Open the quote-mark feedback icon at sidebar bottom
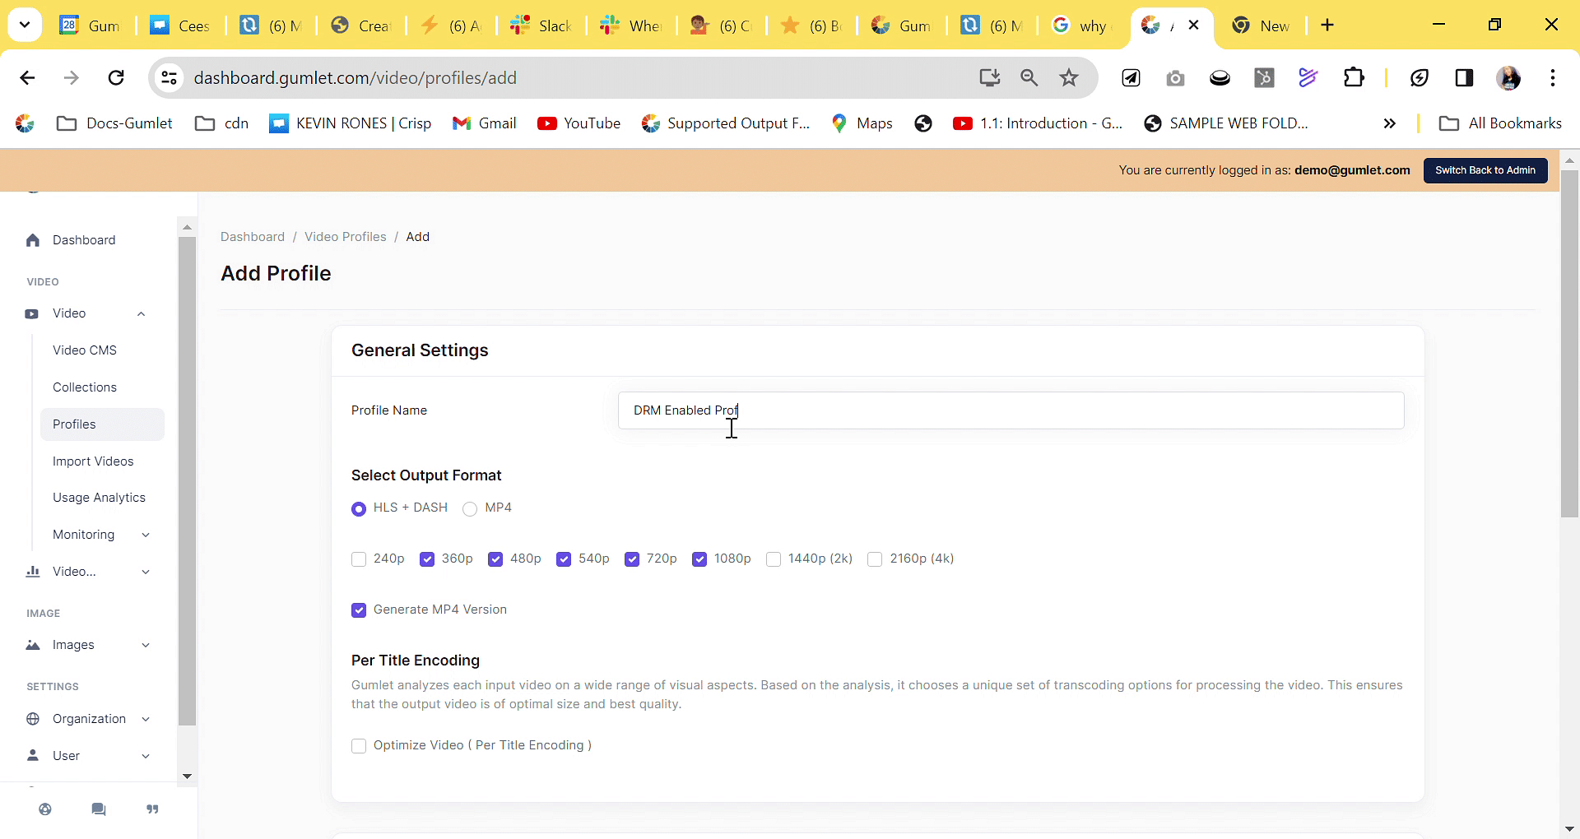The image size is (1580, 839). click(x=152, y=809)
